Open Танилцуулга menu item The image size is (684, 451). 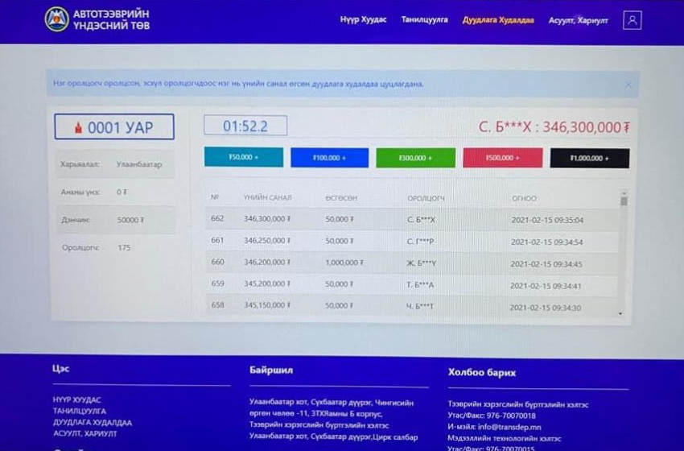point(424,19)
